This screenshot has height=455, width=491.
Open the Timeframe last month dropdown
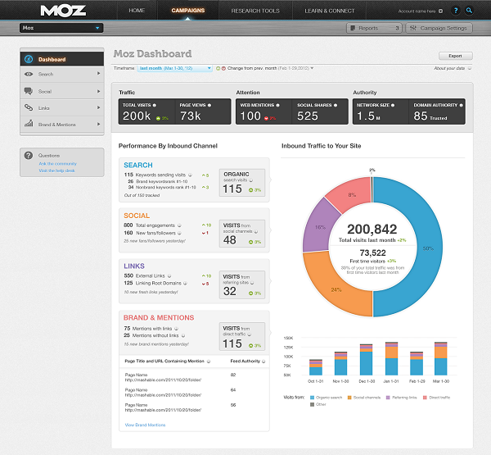click(x=175, y=68)
